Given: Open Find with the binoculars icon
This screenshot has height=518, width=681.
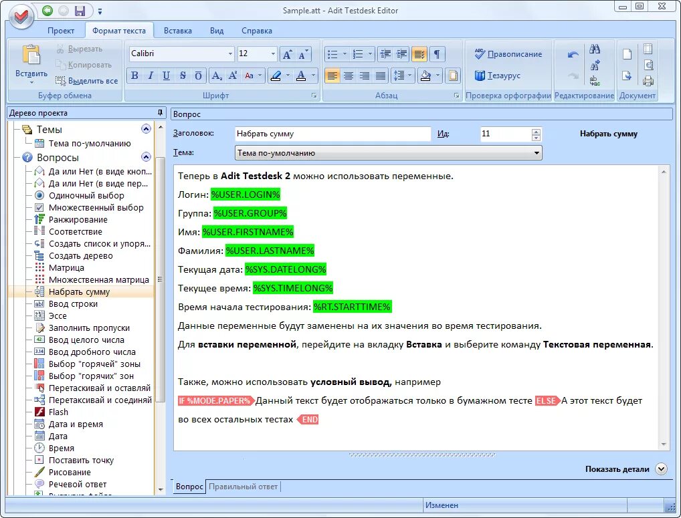Looking at the screenshot, I should [595, 49].
